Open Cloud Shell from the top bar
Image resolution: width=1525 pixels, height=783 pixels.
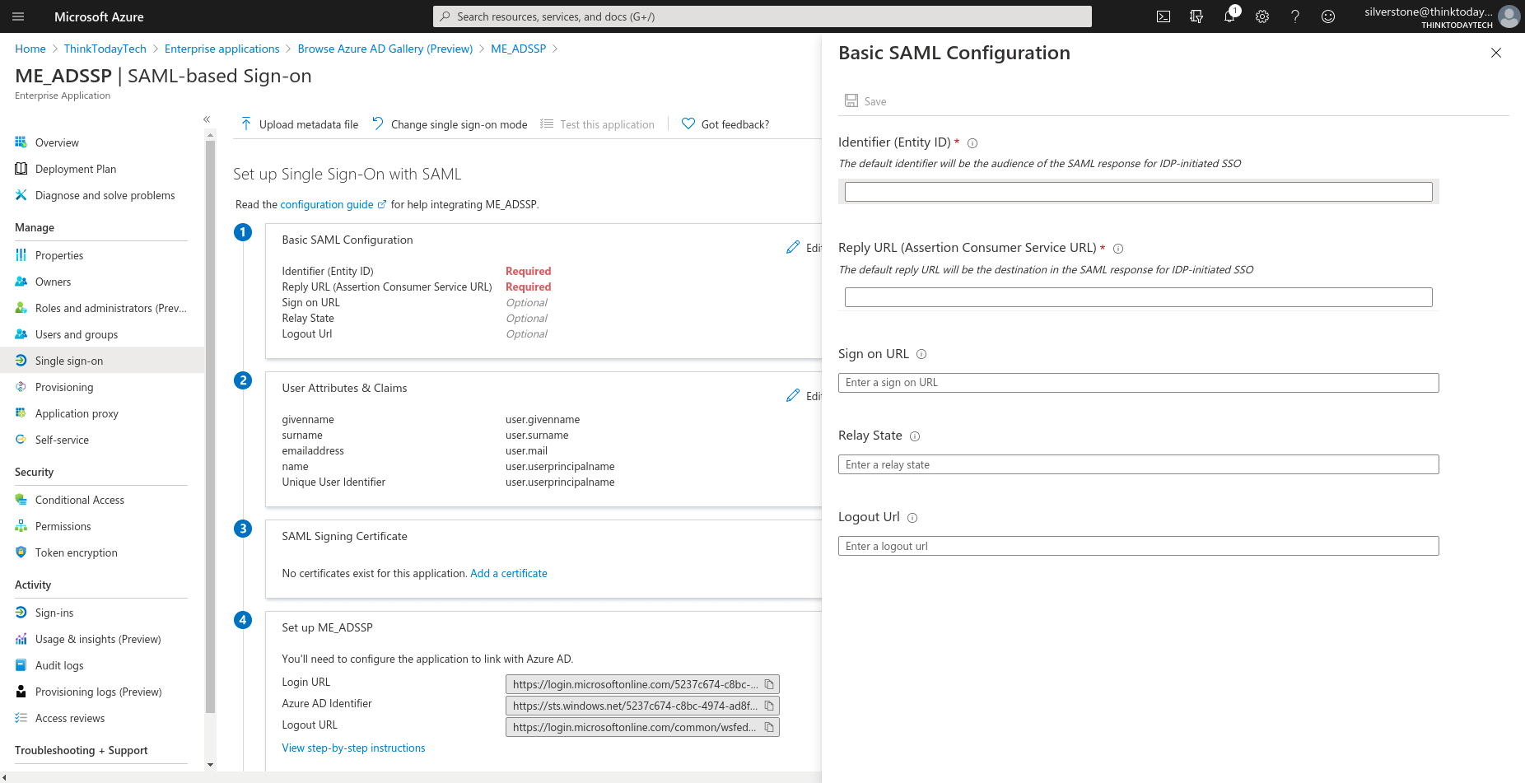click(1164, 16)
